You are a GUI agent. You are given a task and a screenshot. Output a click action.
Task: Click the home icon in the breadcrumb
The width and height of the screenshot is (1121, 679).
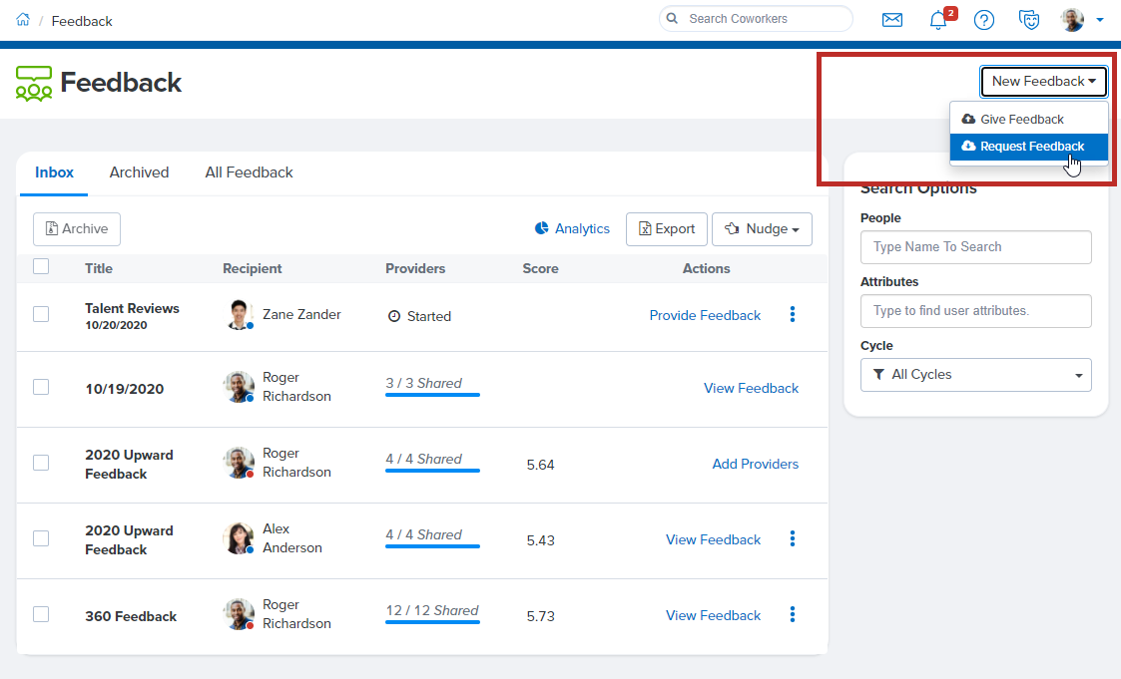click(x=23, y=20)
